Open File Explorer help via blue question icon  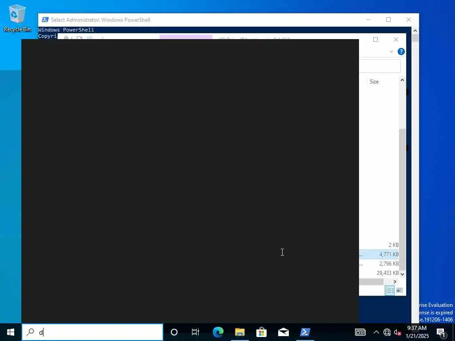click(x=401, y=52)
